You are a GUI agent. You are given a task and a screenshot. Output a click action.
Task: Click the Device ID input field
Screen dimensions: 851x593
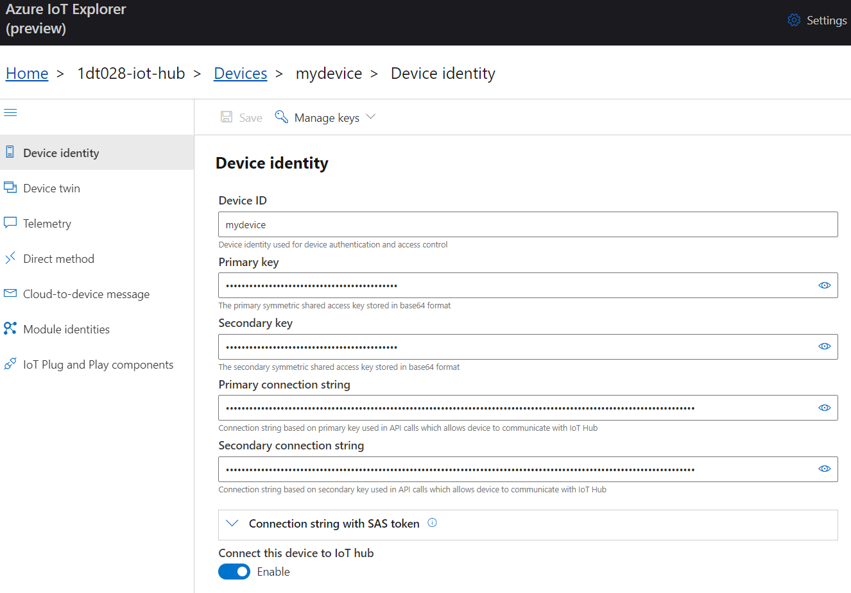(528, 224)
